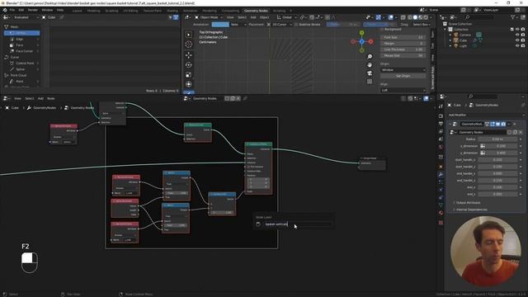Click the annotation color swatch
The height and width of the screenshot is (297, 528).
220,25
